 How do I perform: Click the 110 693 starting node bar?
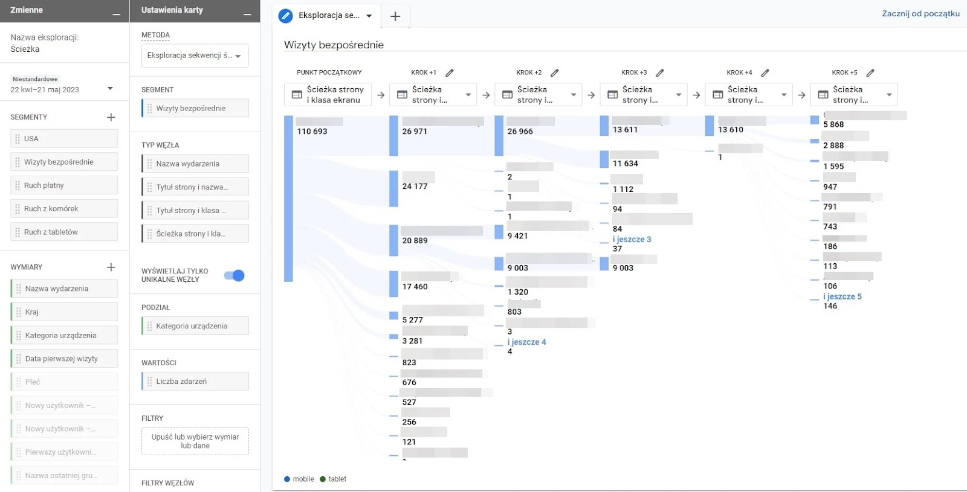pos(289,199)
